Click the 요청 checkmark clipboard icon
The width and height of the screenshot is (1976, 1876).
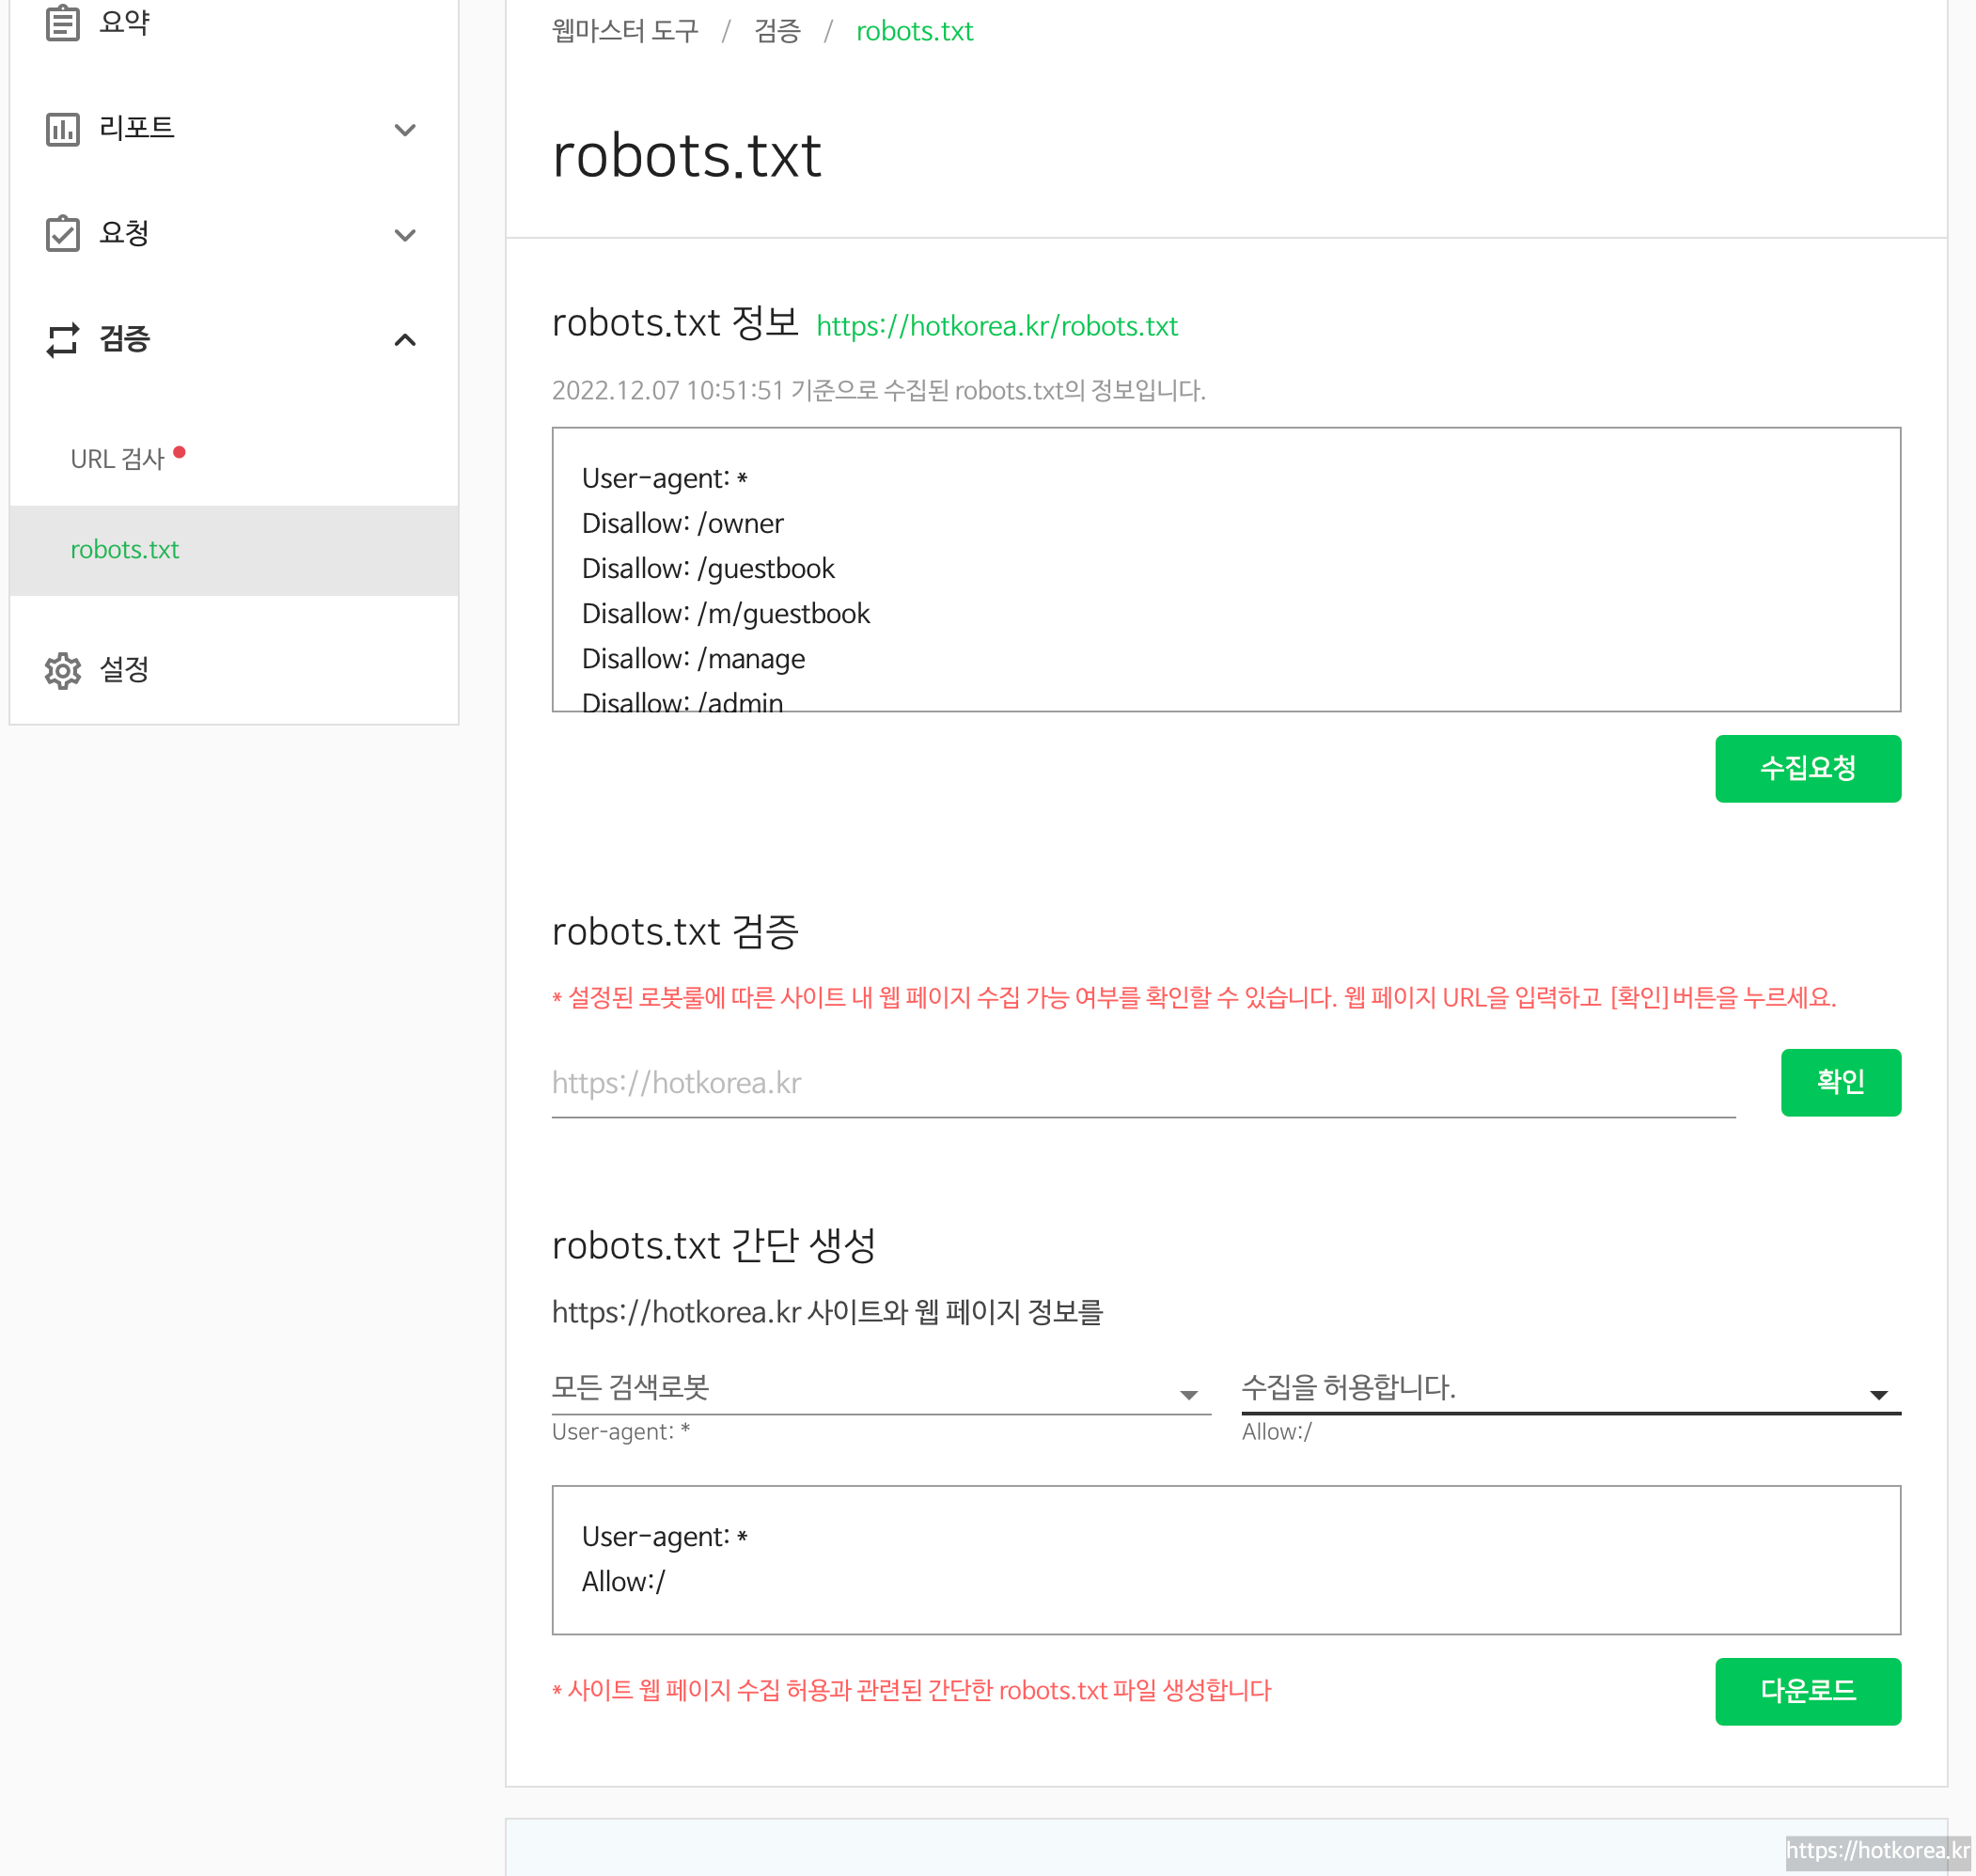click(x=62, y=234)
